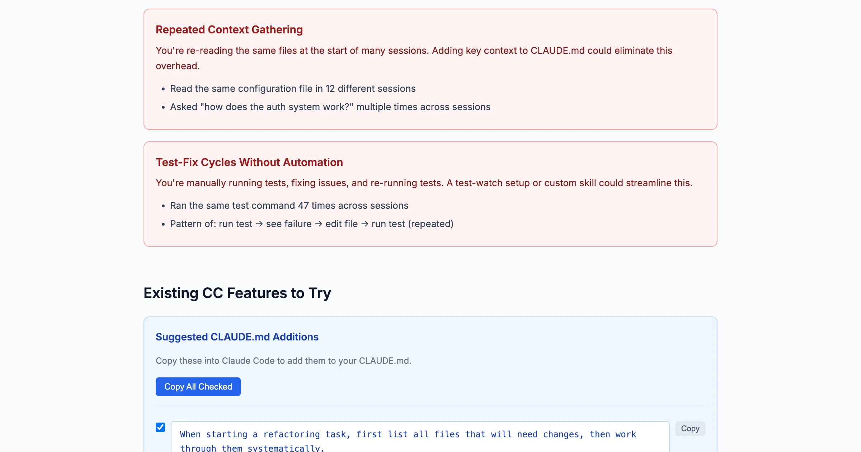Select the bullet about asking how auth system works
The image size is (861, 452).
pyautogui.click(x=330, y=107)
